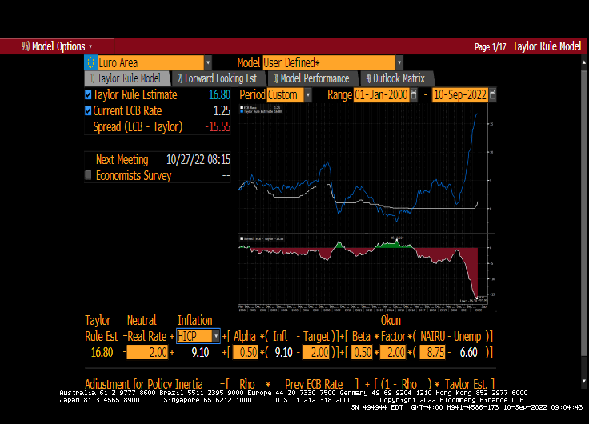Uncheck the Taylor Rule Estimate checkbox
Image resolution: width=589 pixels, height=424 pixels.
click(x=88, y=95)
